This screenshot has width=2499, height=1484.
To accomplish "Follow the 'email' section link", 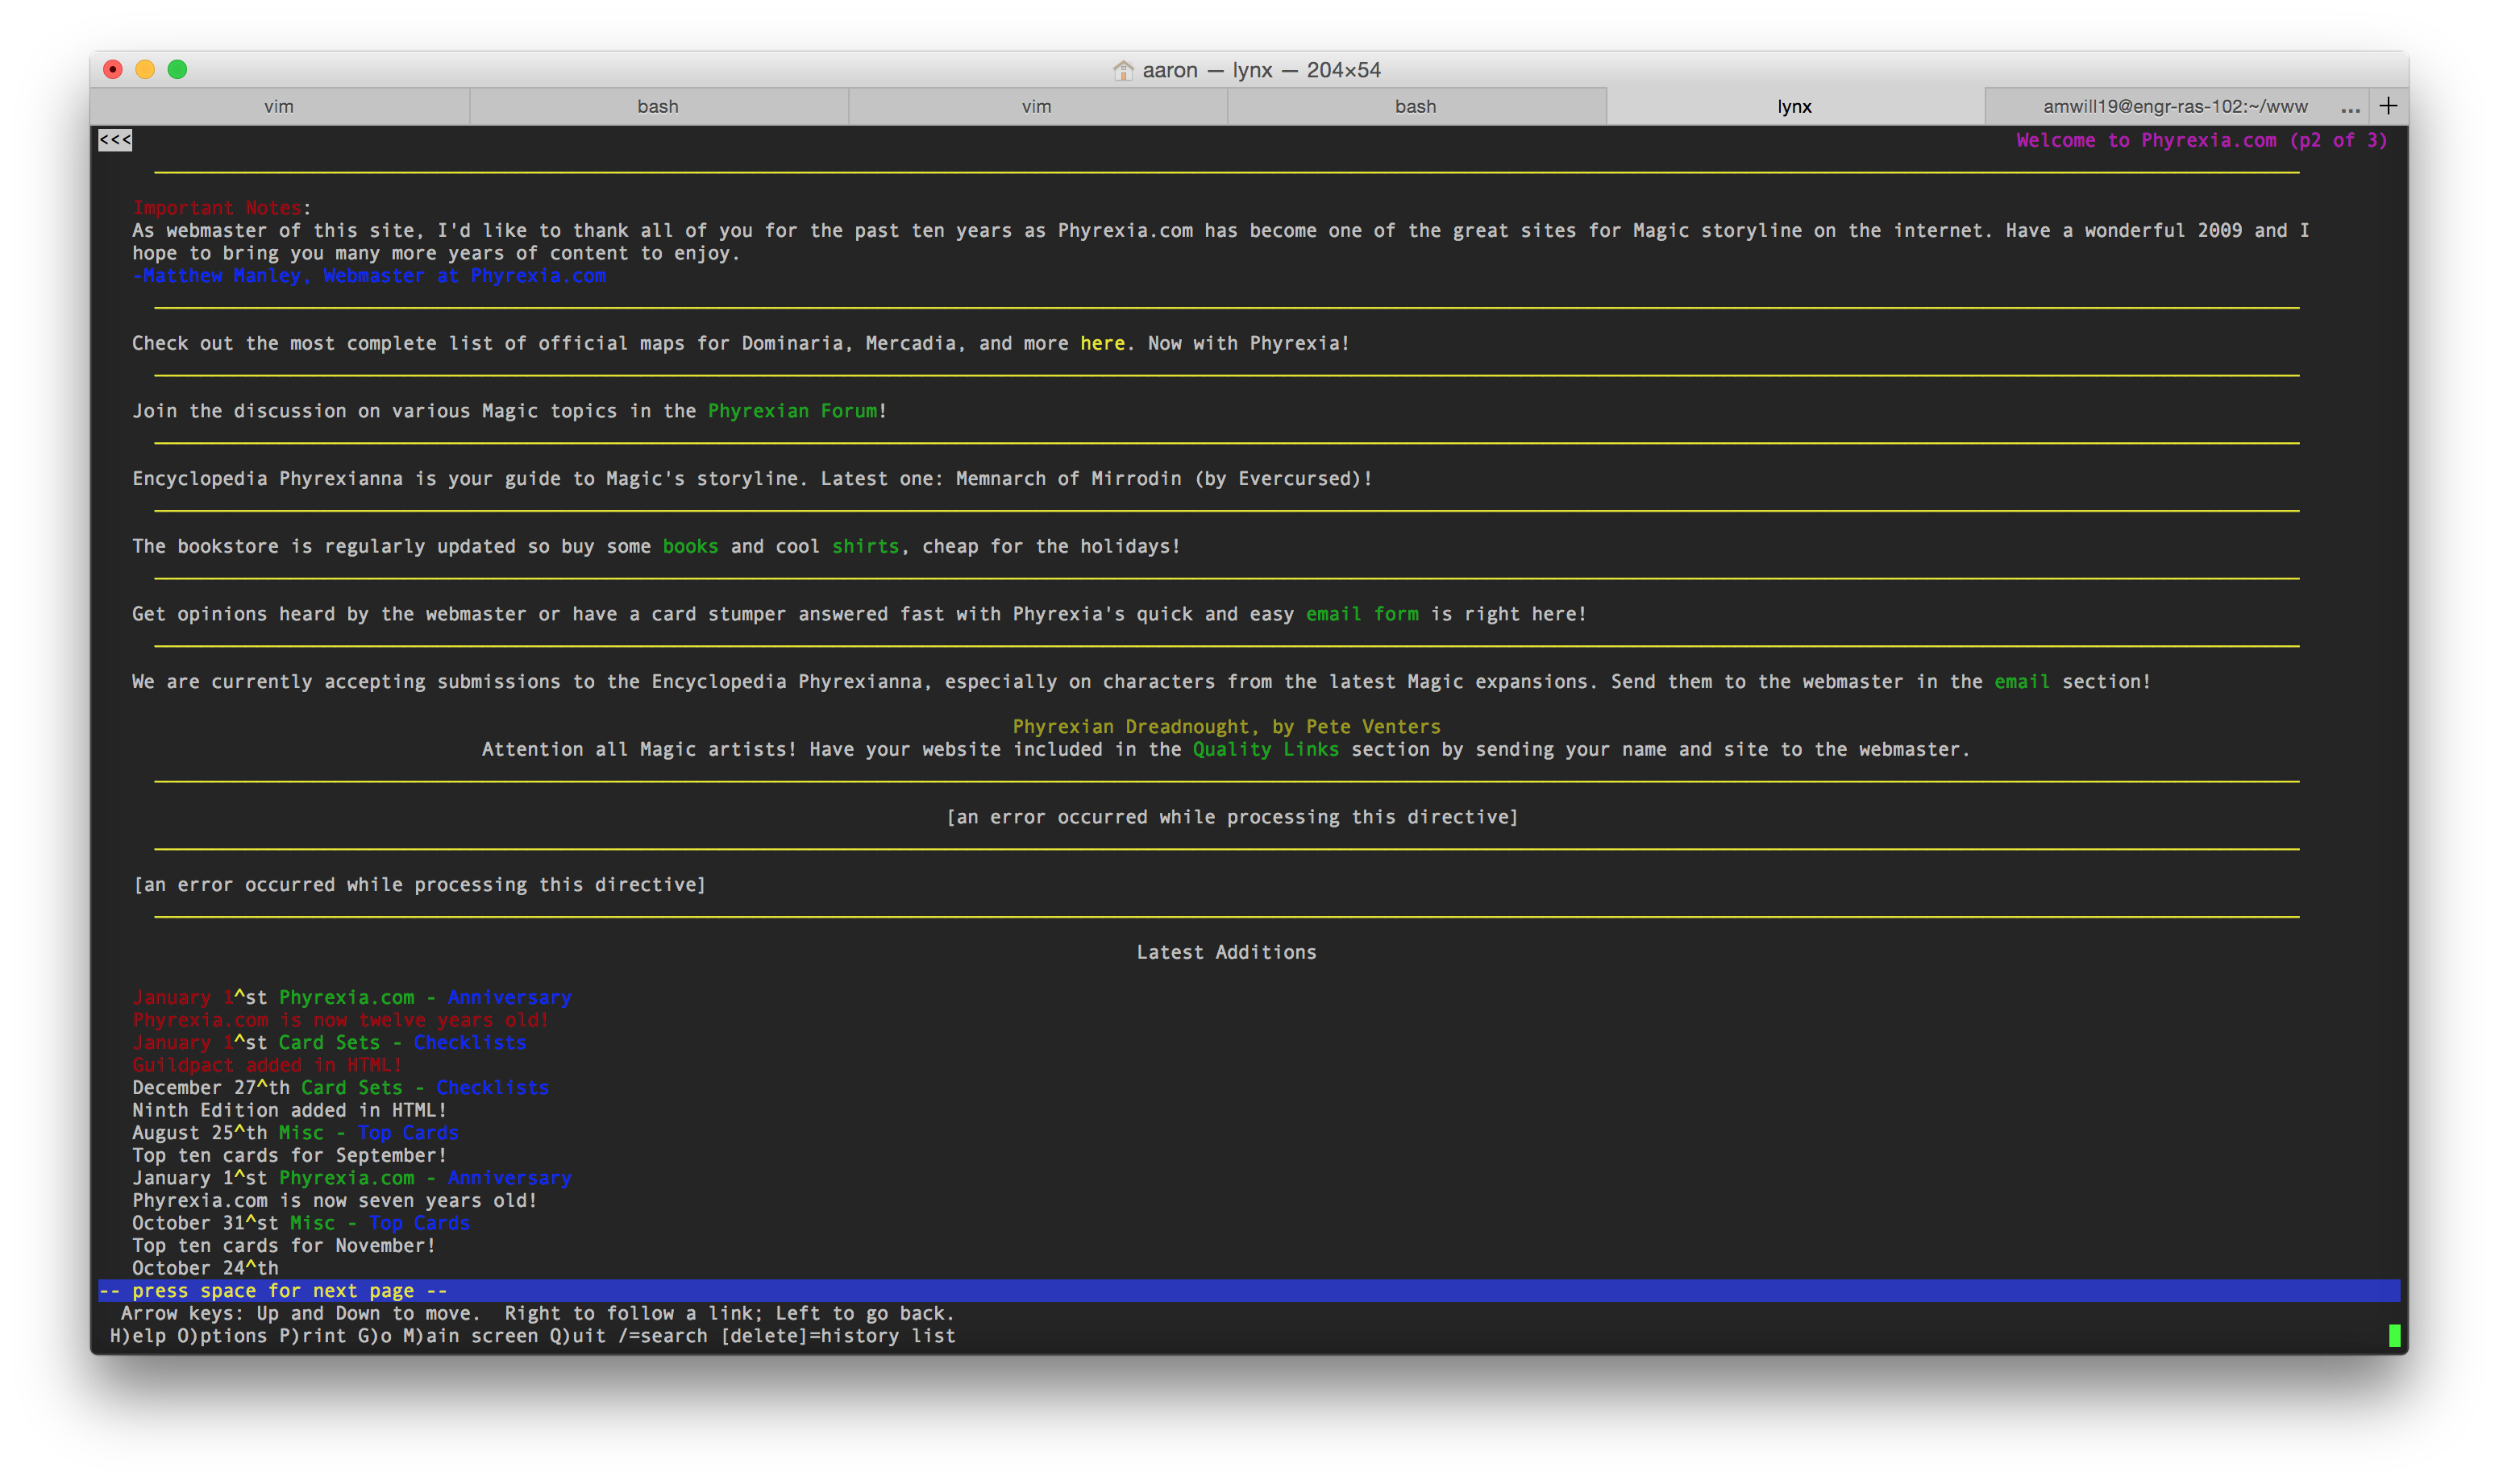I will click(x=2021, y=681).
